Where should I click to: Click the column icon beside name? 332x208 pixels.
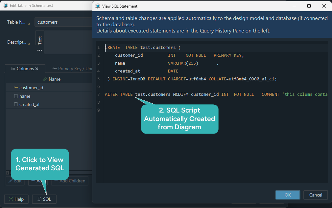16,96
